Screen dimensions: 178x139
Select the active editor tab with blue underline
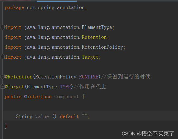click(57, 1)
